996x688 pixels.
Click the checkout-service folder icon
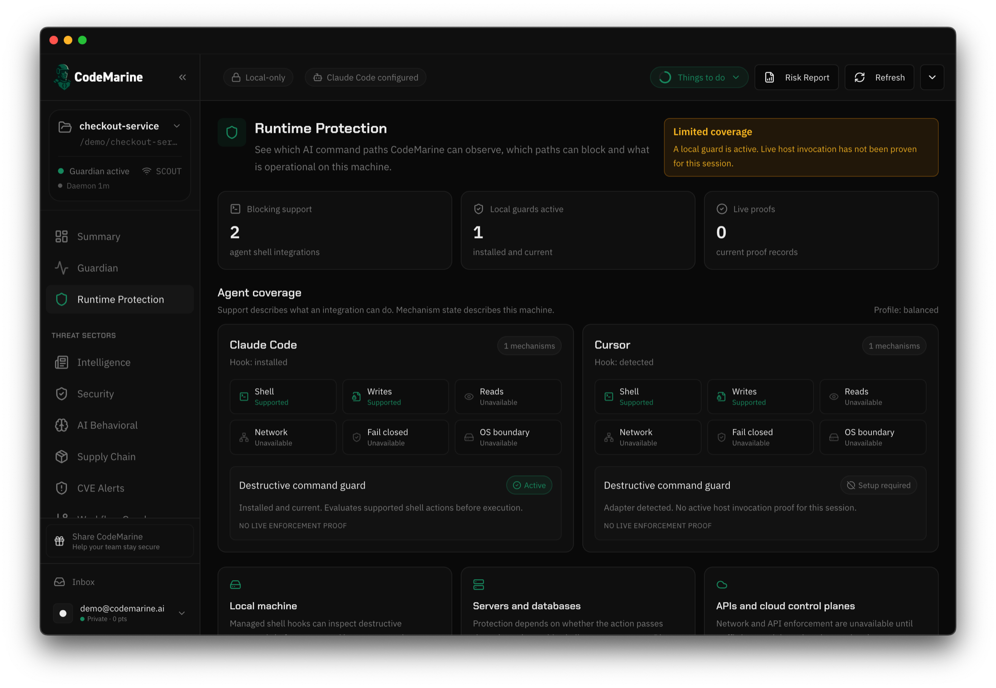pos(65,127)
